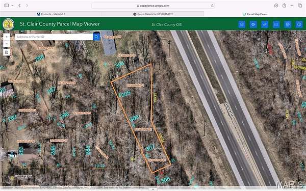Reload the page from address bar
This screenshot has height=191, width=306.
click(x=212, y=6)
